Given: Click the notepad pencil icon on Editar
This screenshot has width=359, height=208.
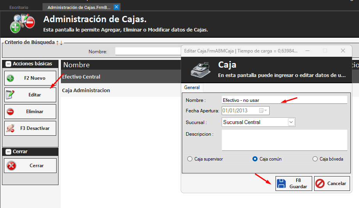Looking at the screenshot, I should [x=11, y=94].
